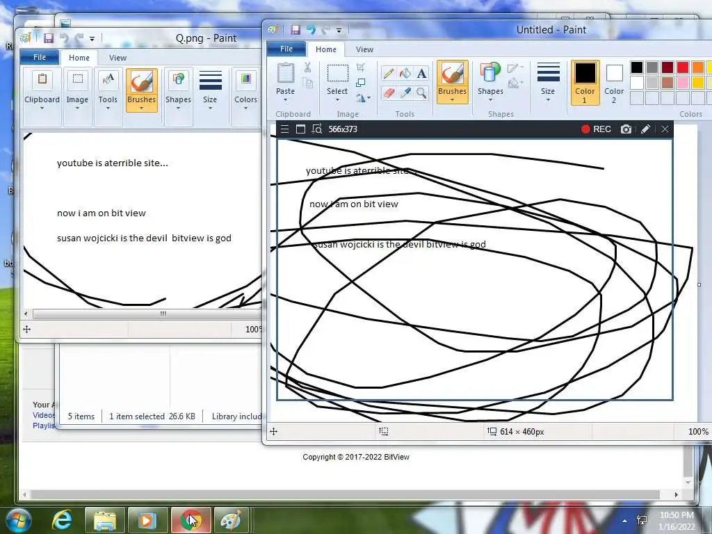The image size is (712, 534).
Task: Open Select dropdown arrow in Untitled Paint
Action: coord(337,100)
